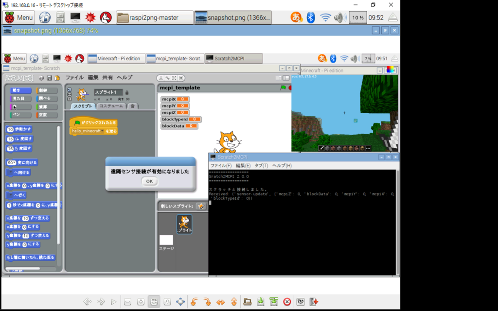Open the file manager from the top panel
This screenshot has width=498, height=311.
click(60, 17)
